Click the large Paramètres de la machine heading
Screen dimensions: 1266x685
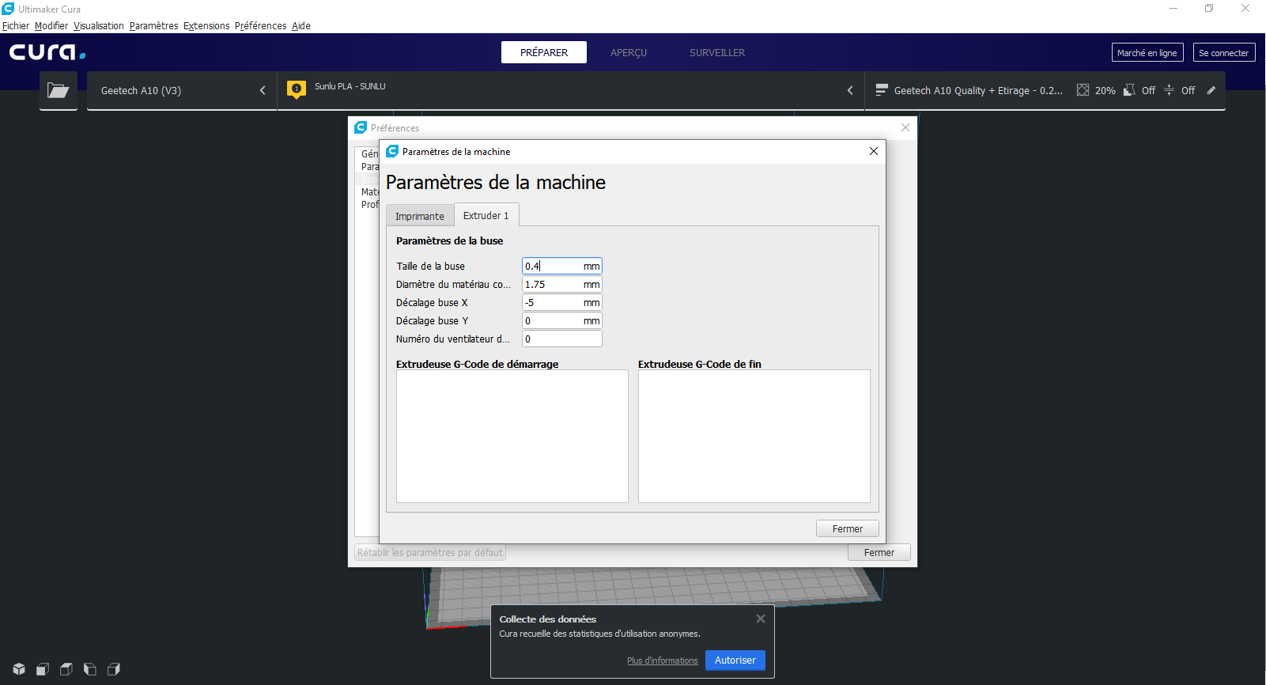pos(496,182)
